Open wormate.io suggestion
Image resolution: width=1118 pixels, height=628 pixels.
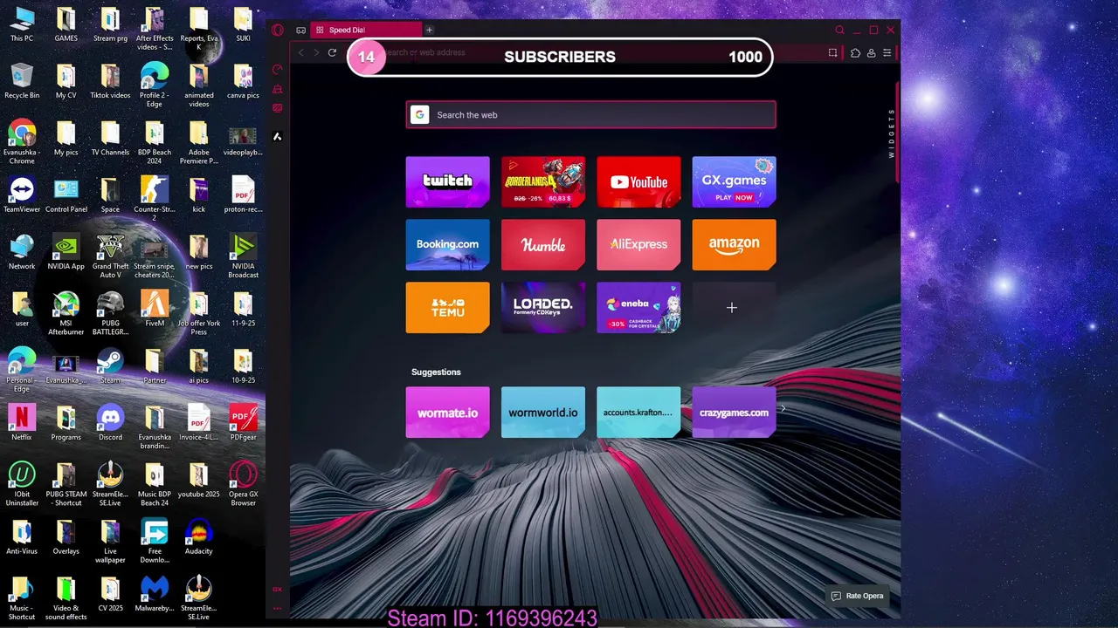point(447,413)
